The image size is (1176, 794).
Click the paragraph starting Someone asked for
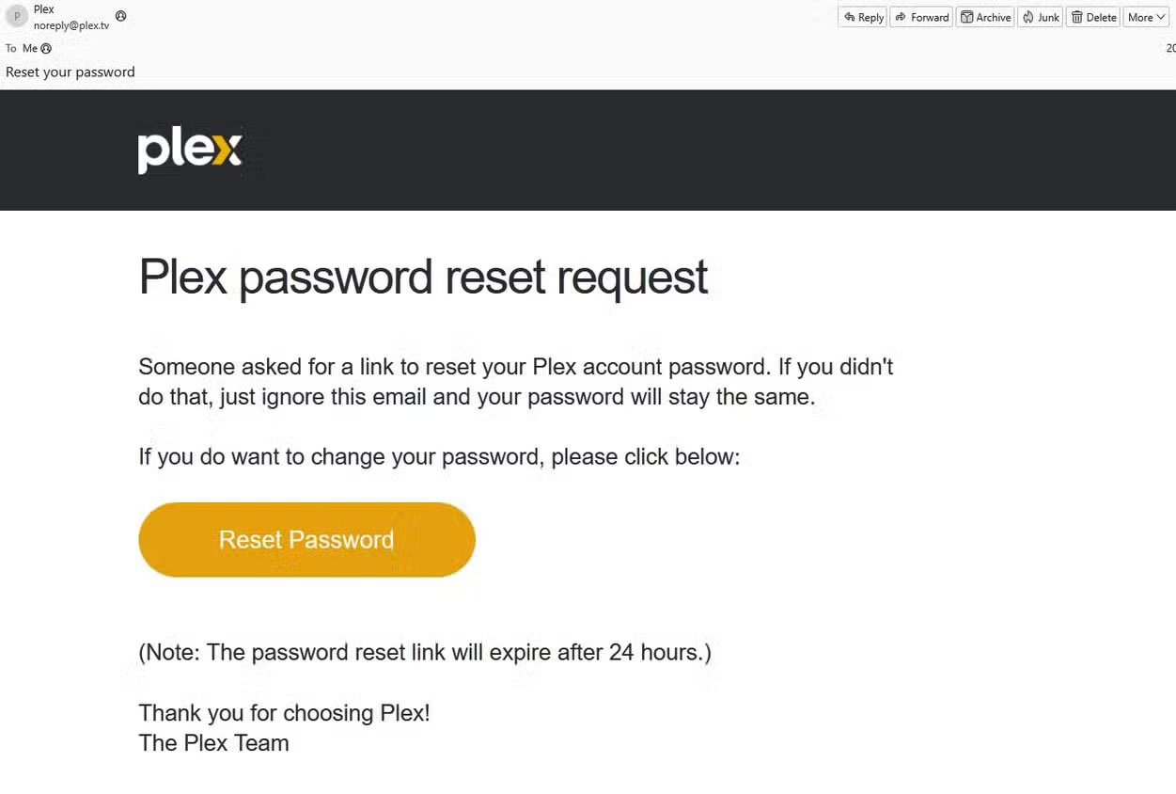click(515, 381)
